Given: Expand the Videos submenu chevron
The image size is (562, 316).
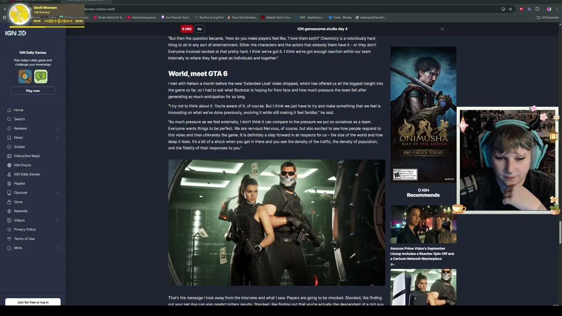Looking at the screenshot, I should tap(58, 220).
